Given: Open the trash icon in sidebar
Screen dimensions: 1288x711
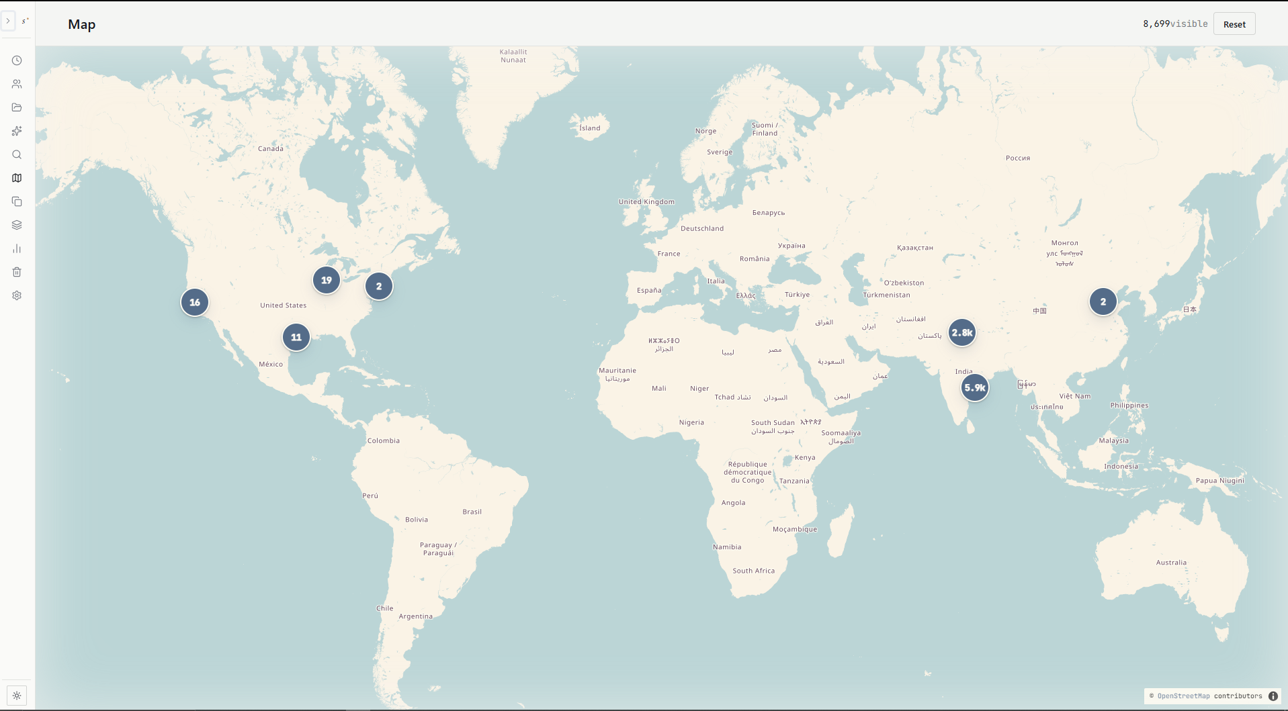Looking at the screenshot, I should pyautogui.click(x=17, y=272).
